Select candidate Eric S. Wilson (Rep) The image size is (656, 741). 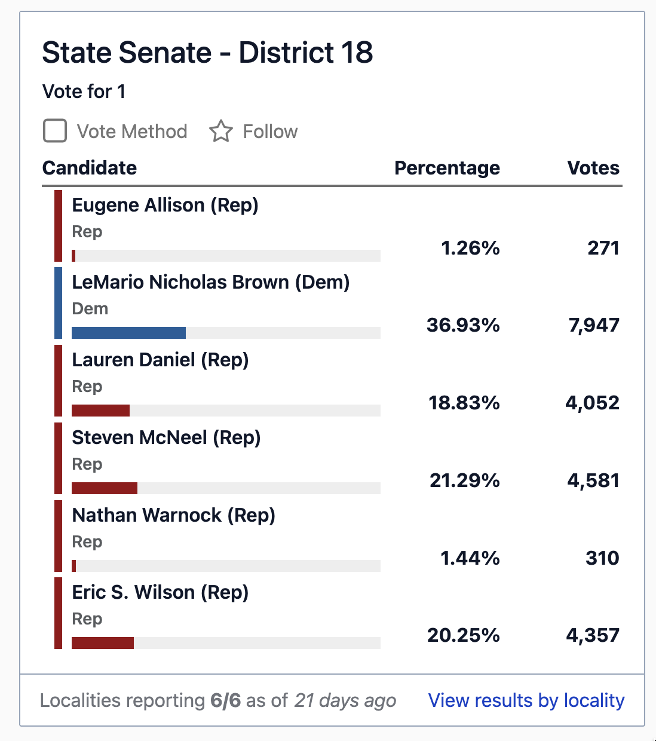[160, 592]
